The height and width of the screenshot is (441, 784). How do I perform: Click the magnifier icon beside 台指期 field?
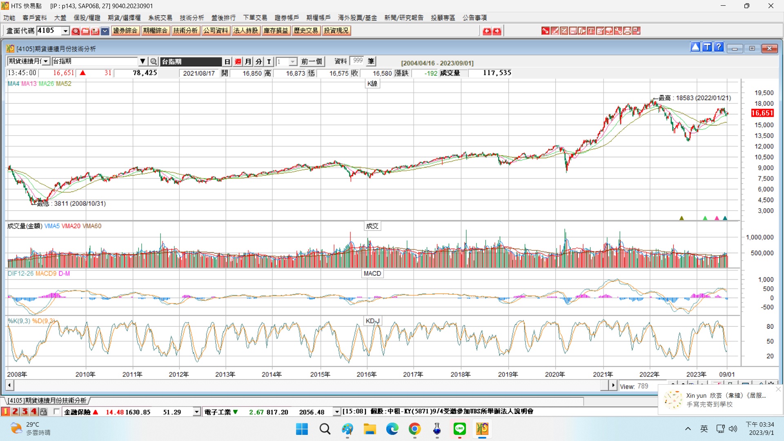pyautogui.click(x=154, y=62)
